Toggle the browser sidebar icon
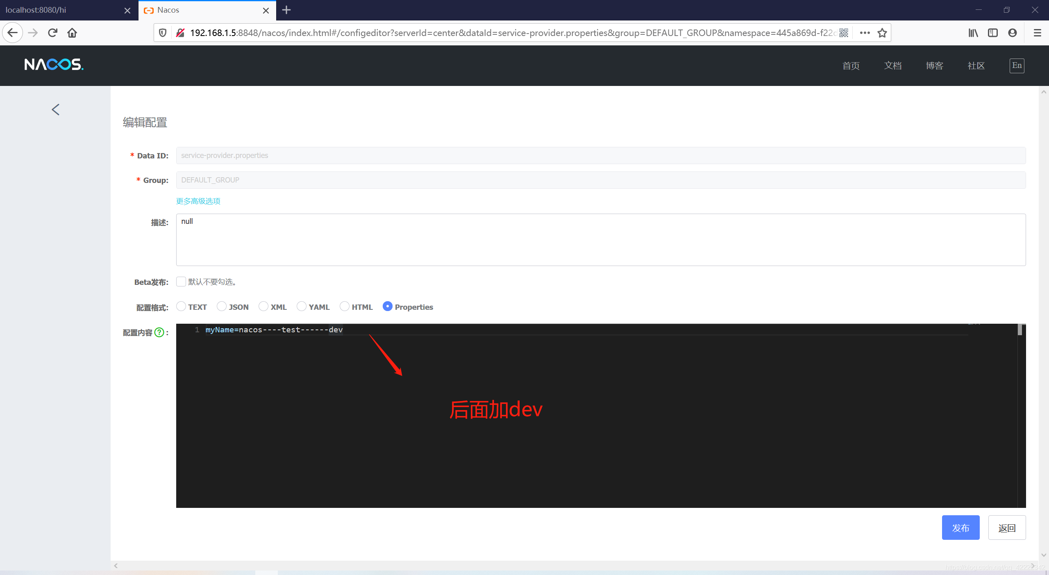The height and width of the screenshot is (575, 1049). [993, 33]
